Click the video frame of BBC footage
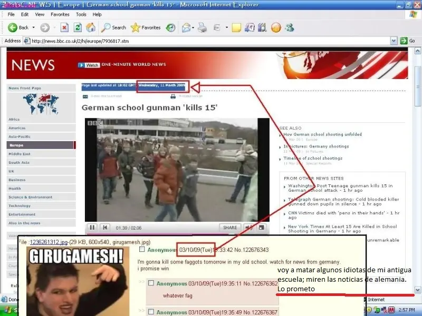Screen dimensions: 422x316 (177, 170)
